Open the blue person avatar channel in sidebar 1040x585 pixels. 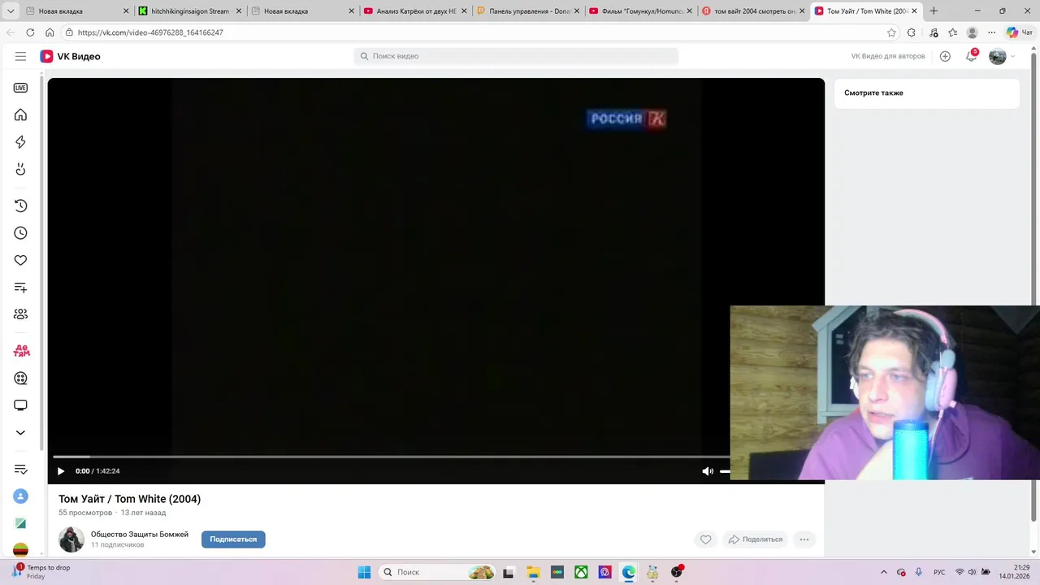pos(20,496)
